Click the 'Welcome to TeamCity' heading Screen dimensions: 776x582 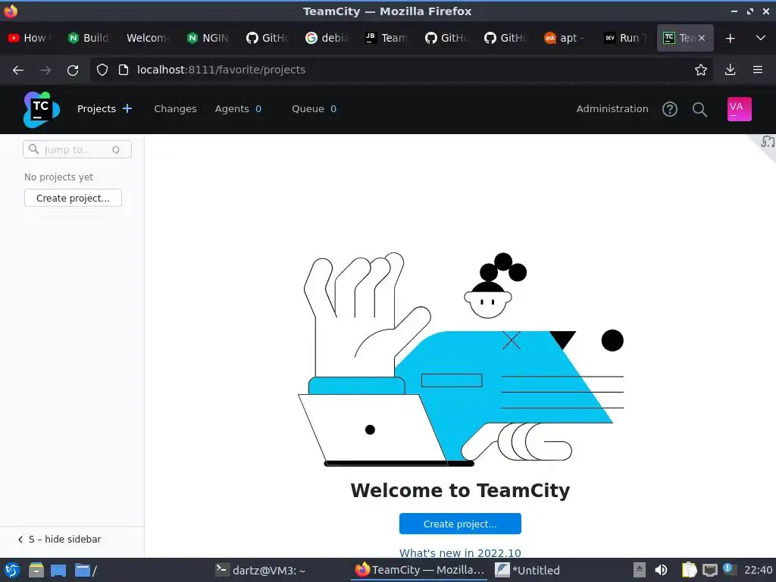pos(460,490)
